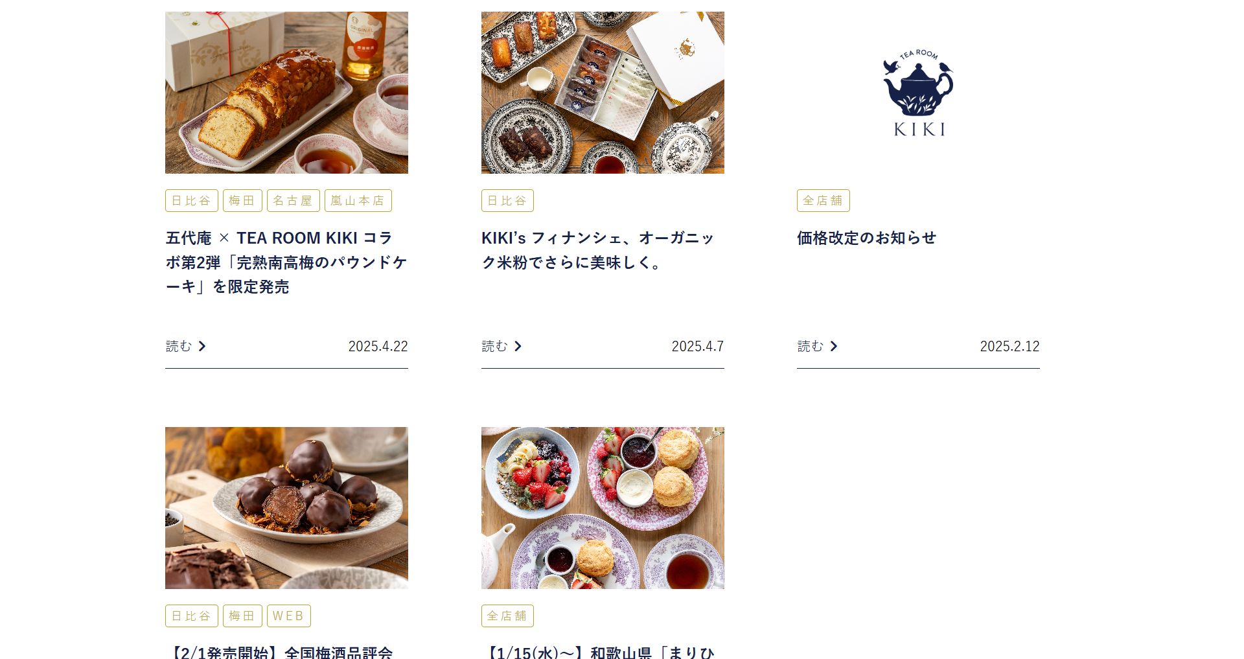1244x659 pixels.
Task: Open the KIKI's フィナンシェ article title
Action: [x=597, y=250]
